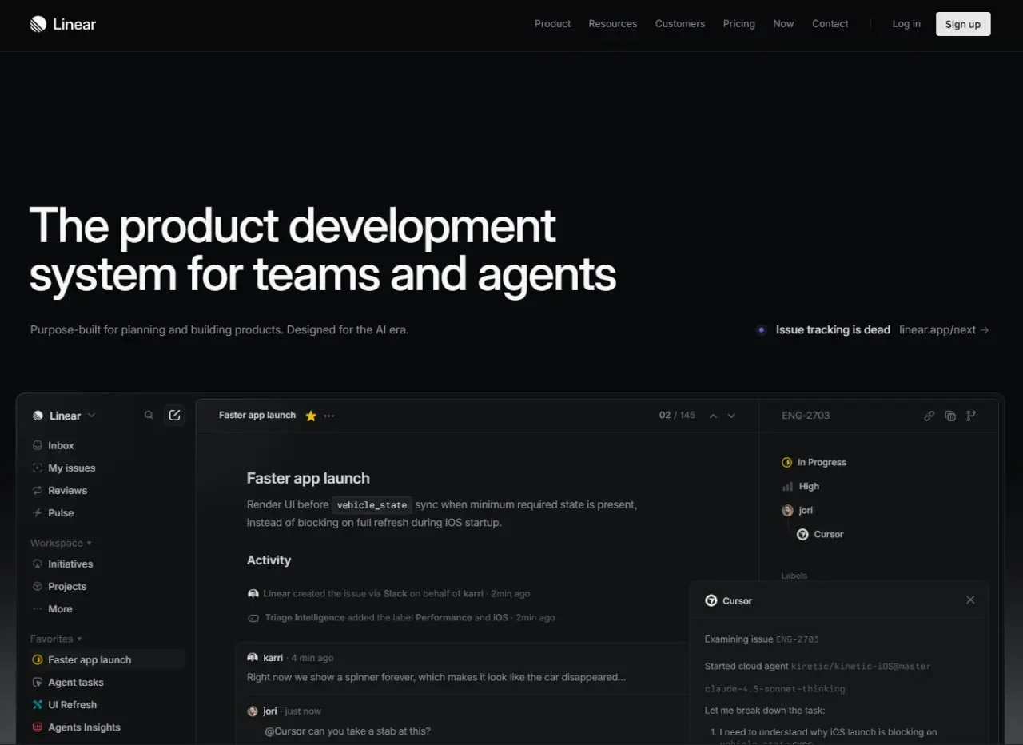This screenshot has height=745, width=1023.
Task: Click the Cursor icon in the agent panel header
Action: [x=711, y=600]
